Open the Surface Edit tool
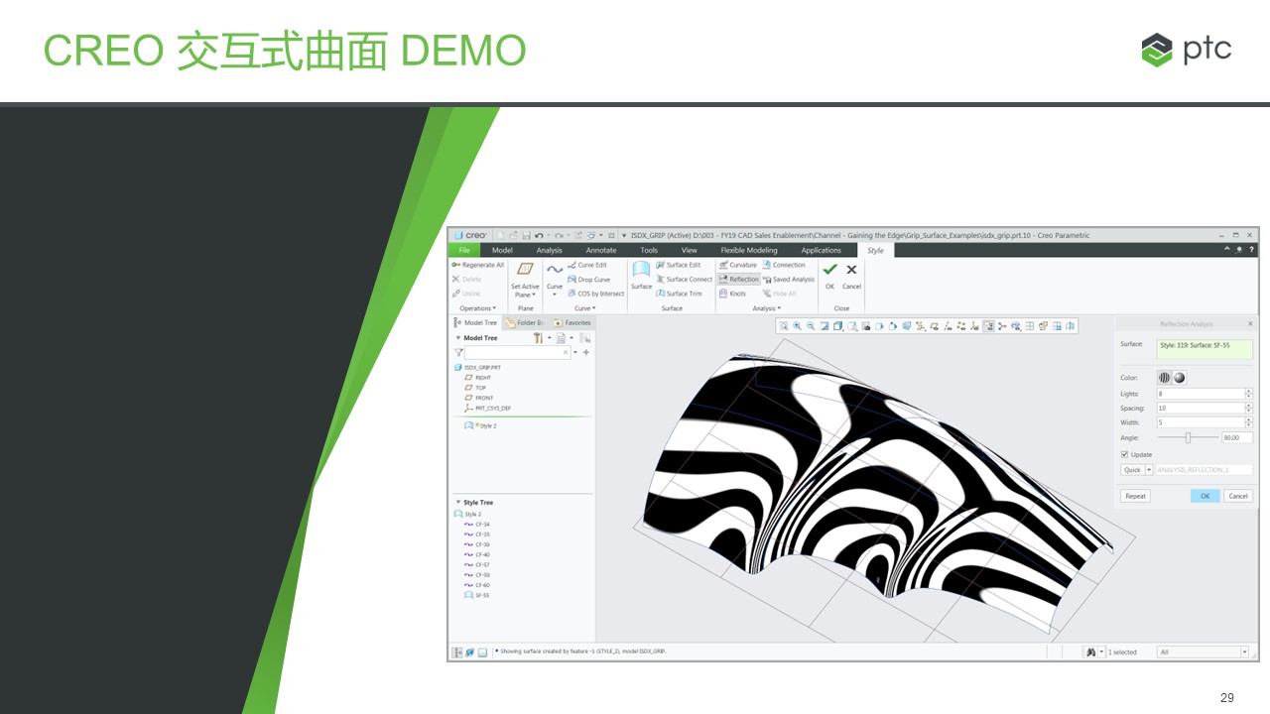Screen dimensions: 1270x714 point(678,265)
